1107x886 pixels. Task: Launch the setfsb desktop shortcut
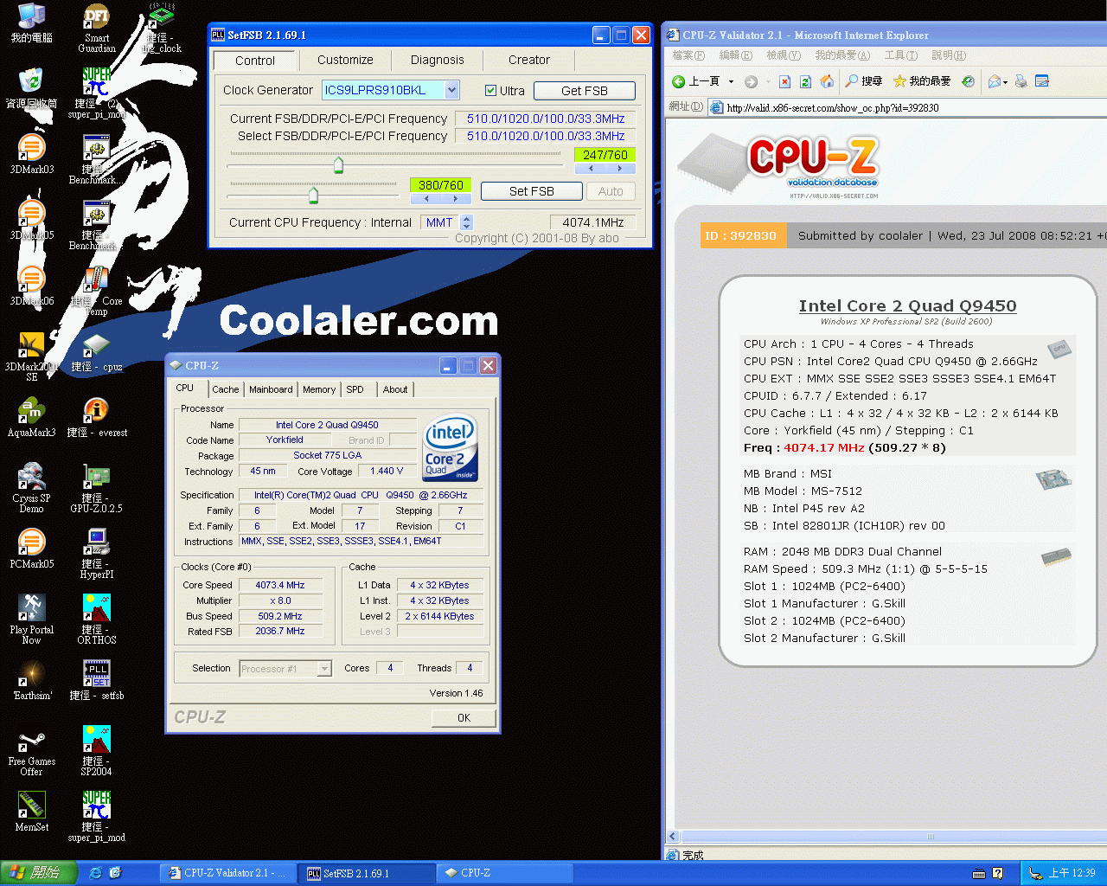click(x=97, y=680)
